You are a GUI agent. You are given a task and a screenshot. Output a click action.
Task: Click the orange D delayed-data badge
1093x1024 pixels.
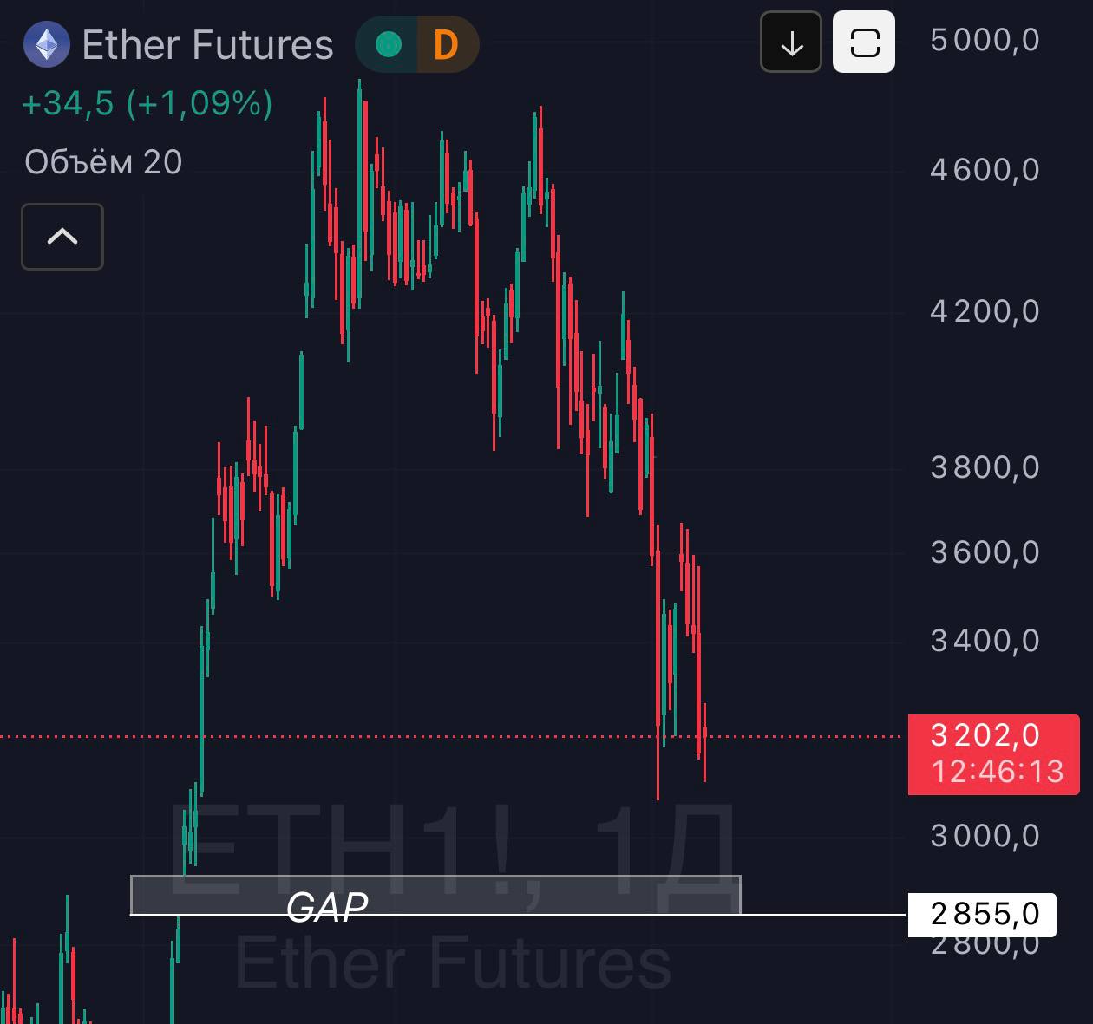(x=446, y=44)
